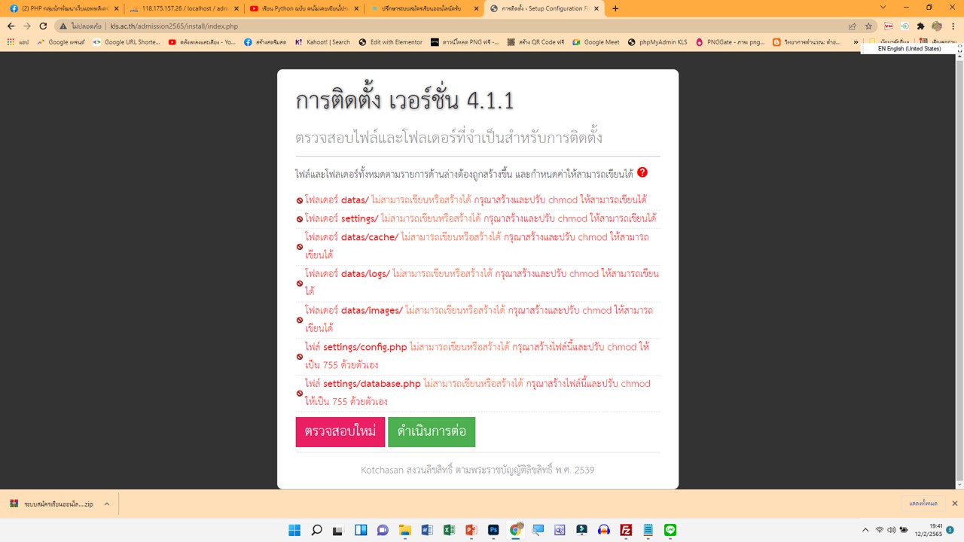Click the pink ตรวจสอบใหม่ recheck button
The width and height of the screenshot is (964, 542).
(340, 432)
